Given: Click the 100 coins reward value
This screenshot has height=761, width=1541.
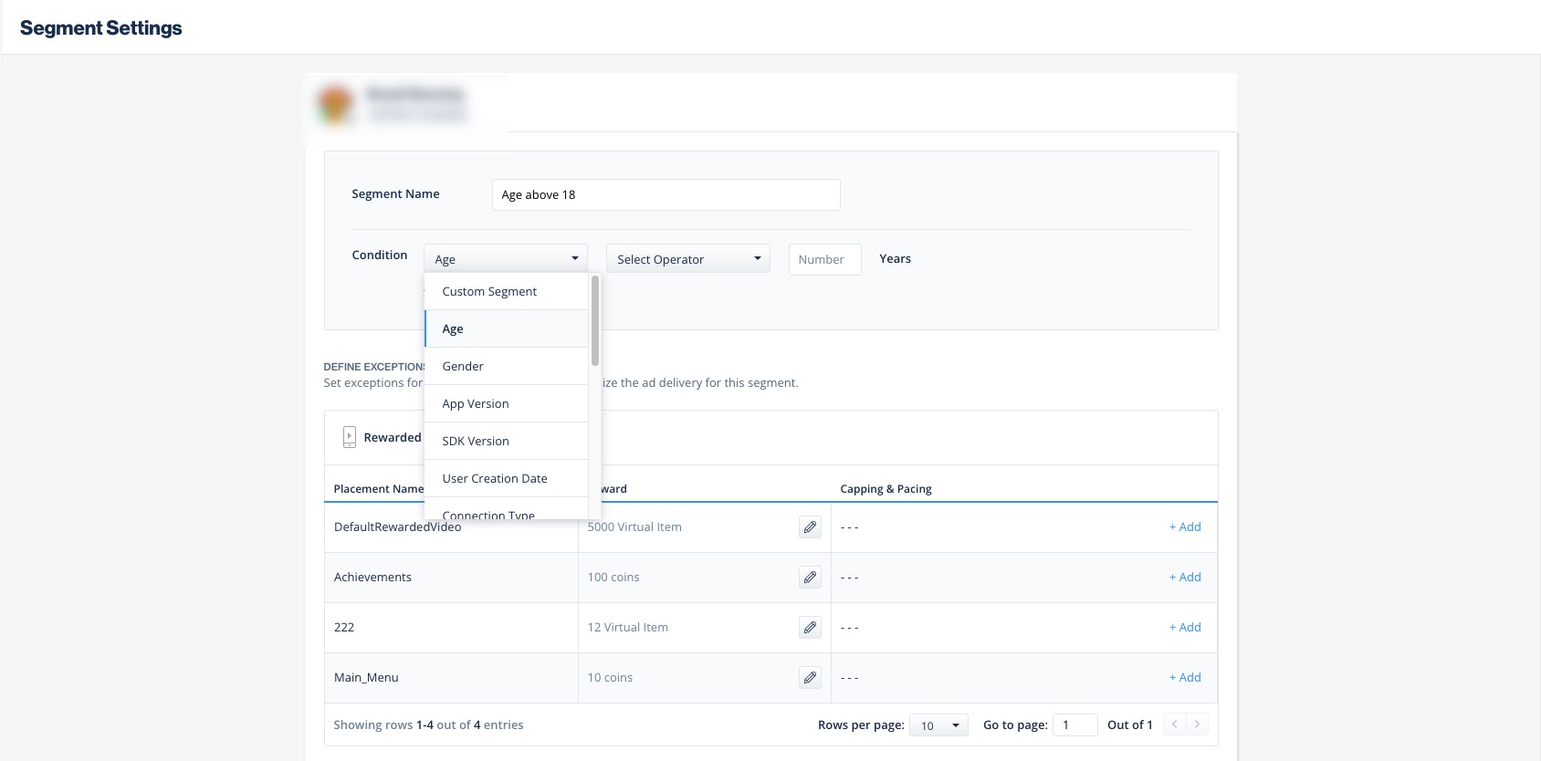Looking at the screenshot, I should [613, 578].
